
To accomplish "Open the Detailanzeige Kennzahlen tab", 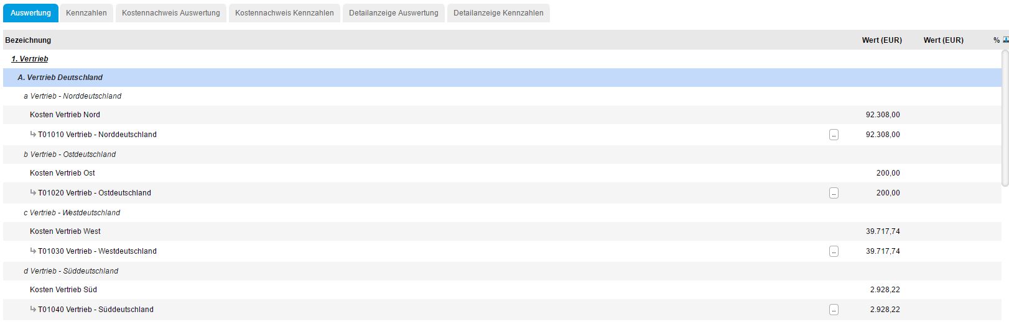I will [498, 12].
